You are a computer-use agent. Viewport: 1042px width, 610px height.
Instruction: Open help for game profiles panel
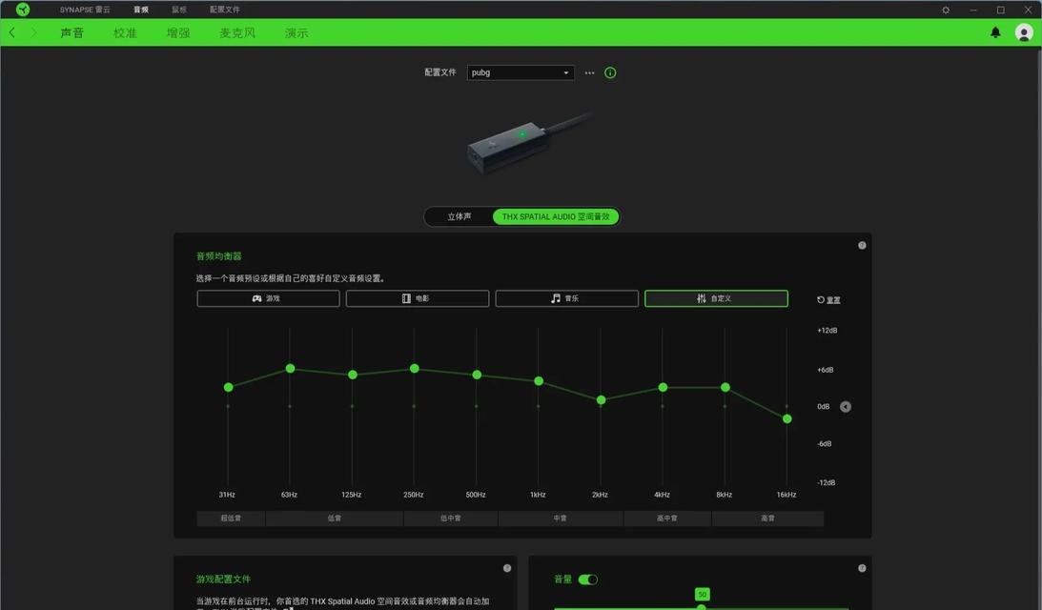coord(507,568)
